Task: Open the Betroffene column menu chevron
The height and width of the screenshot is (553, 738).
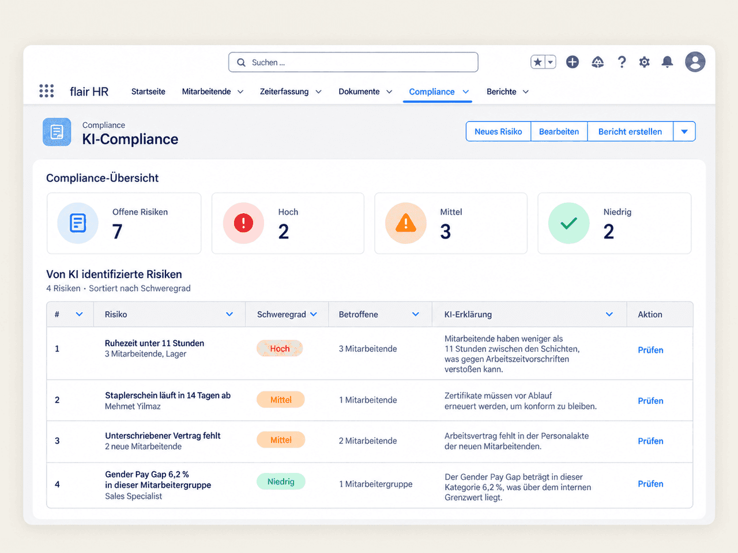Action: (x=416, y=315)
